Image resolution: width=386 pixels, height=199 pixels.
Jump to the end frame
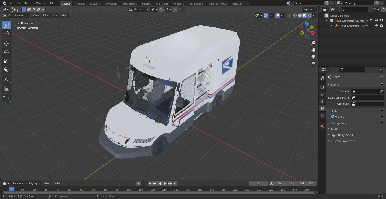coord(175,183)
